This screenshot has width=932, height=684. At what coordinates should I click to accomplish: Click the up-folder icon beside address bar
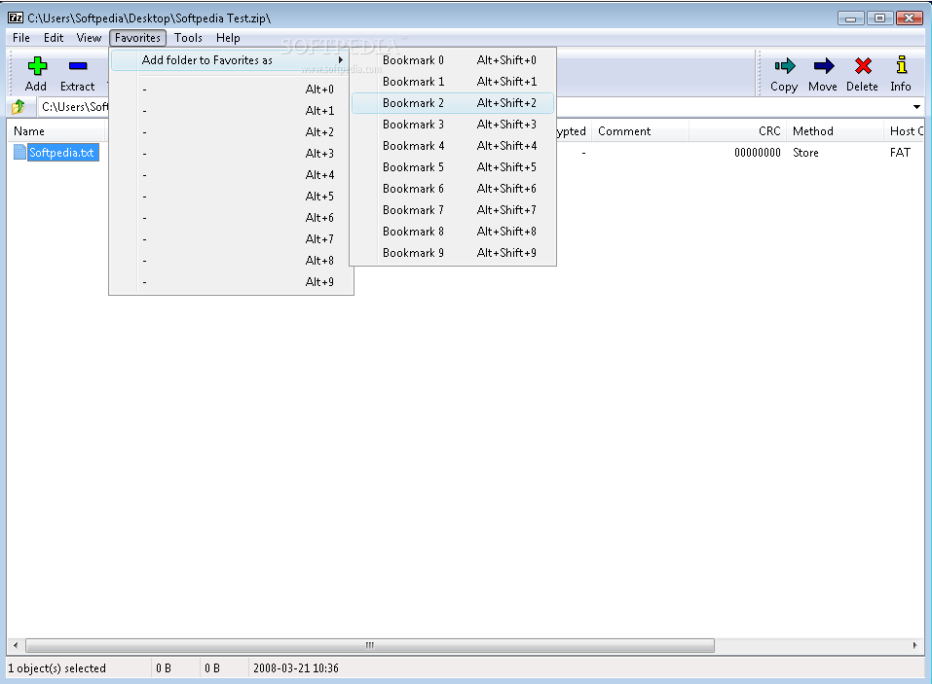click(x=19, y=107)
